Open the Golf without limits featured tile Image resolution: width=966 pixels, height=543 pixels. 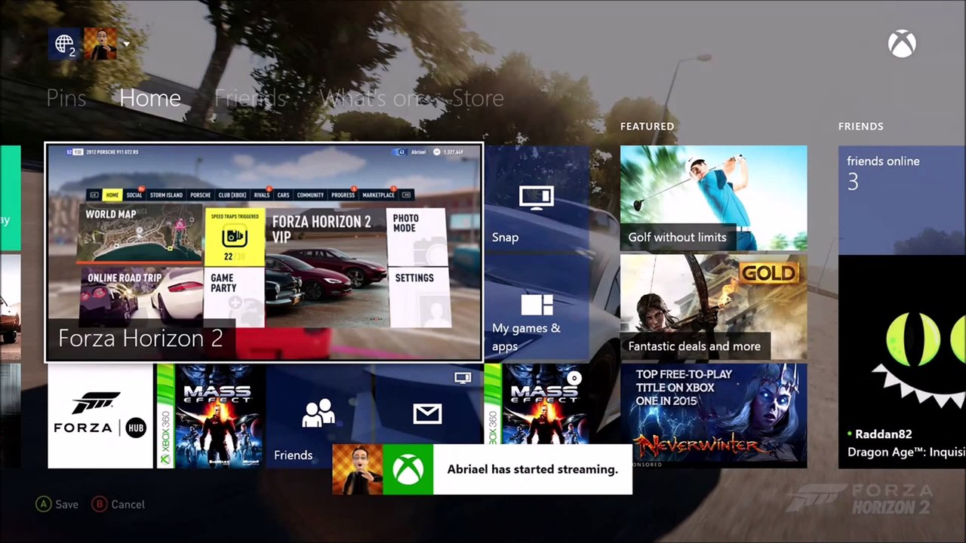(713, 198)
